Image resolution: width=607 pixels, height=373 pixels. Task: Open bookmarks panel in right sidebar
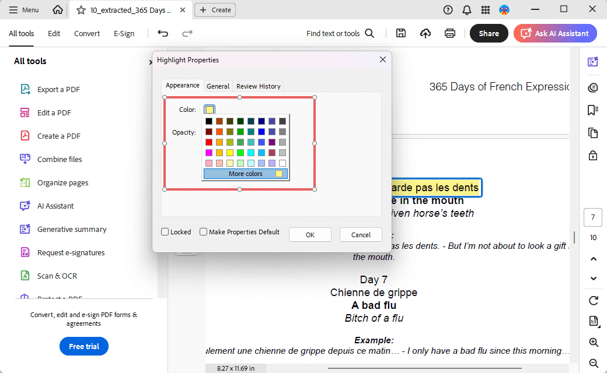coord(593,110)
